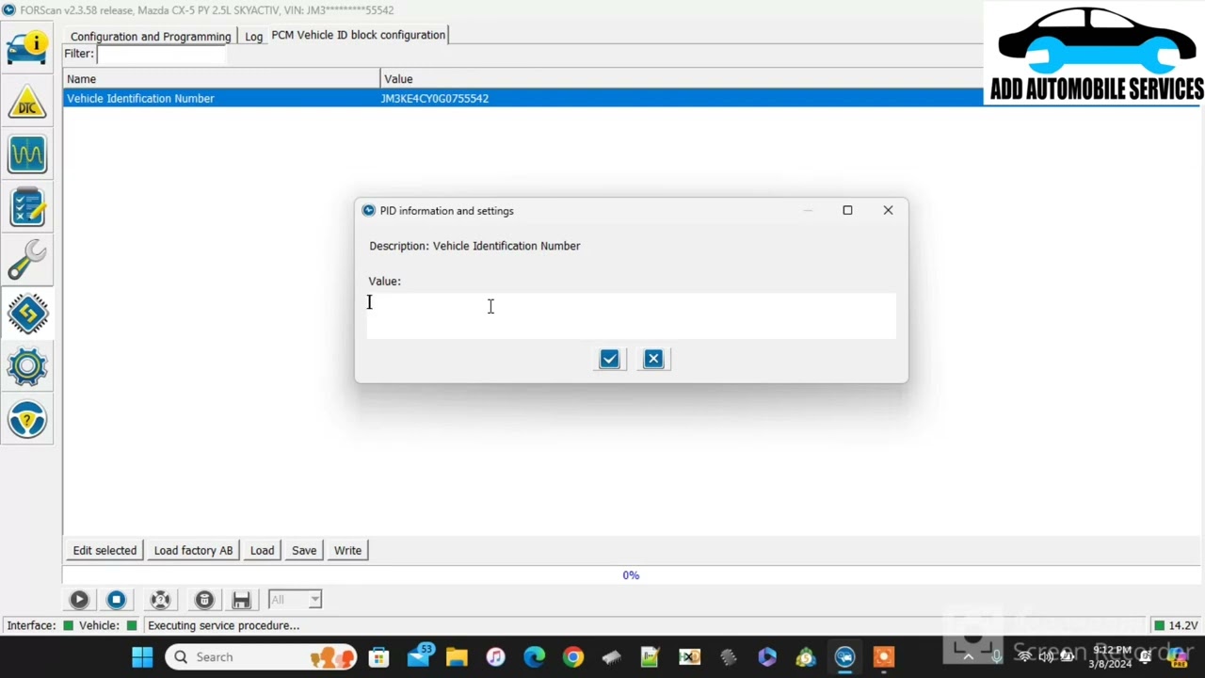This screenshot has height=678, width=1205.
Task: Click the Value column header
Action: click(682, 79)
